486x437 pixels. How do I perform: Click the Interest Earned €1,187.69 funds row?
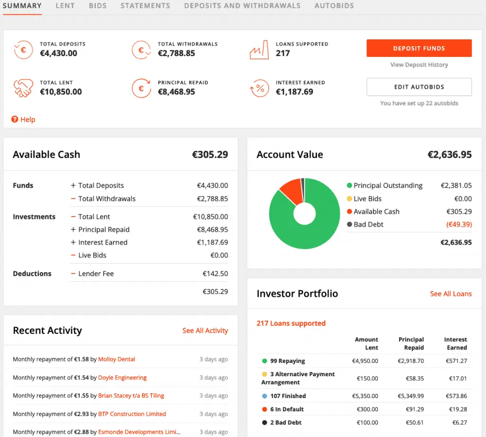[149, 242]
